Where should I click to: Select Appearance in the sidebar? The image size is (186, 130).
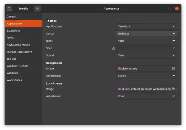pos(23,23)
